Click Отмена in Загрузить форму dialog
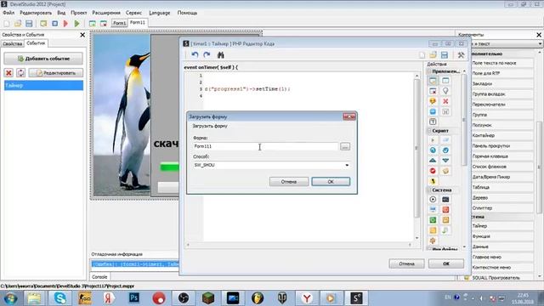 (289, 181)
